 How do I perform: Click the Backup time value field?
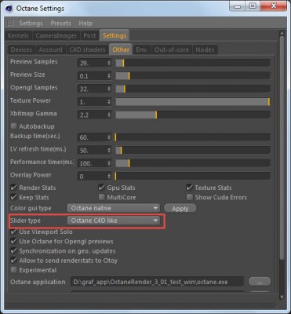tap(92, 137)
